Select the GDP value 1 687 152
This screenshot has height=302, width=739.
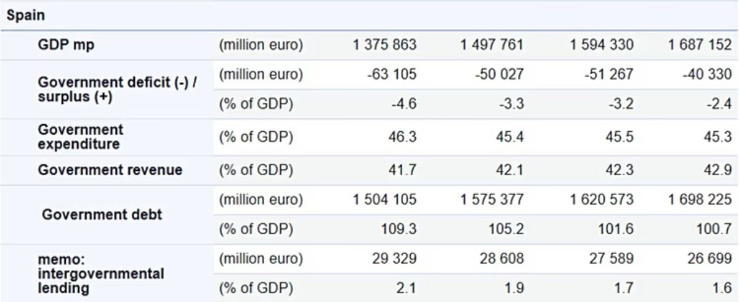pyautogui.click(x=701, y=45)
